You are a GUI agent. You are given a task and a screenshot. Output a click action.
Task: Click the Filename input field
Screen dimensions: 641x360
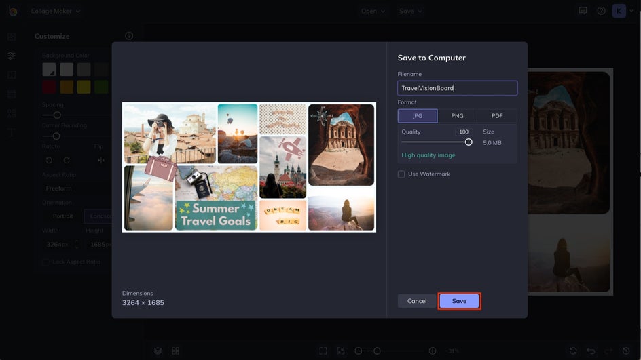click(457, 88)
